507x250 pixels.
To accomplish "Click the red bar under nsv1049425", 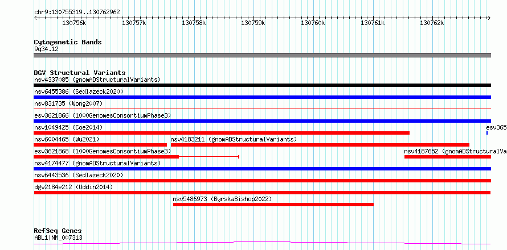I will [222, 133].
